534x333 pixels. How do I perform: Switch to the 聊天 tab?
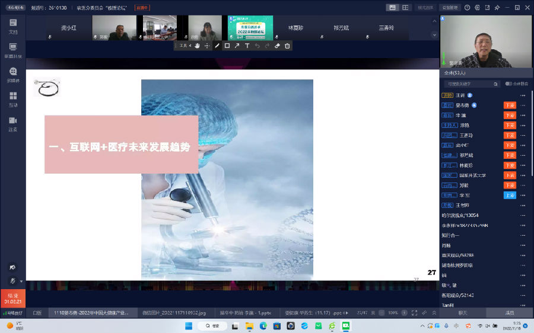pos(463,312)
